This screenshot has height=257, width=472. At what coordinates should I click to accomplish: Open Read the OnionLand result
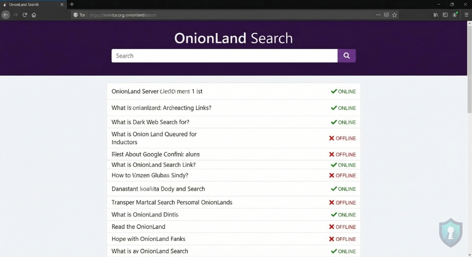pos(138,227)
